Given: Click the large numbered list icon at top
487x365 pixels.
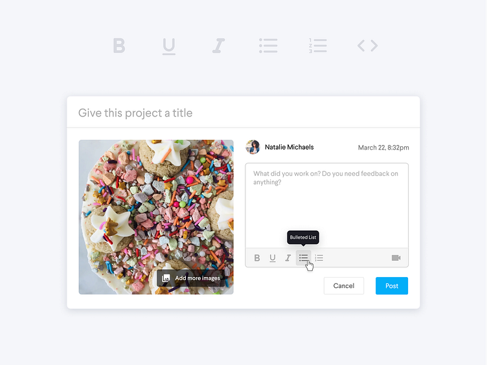Looking at the screenshot, I should pyautogui.click(x=318, y=45).
